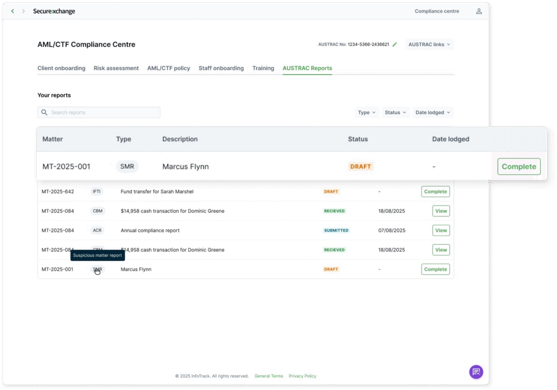
Task: Click the ACR type badge
Action: tap(97, 231)
